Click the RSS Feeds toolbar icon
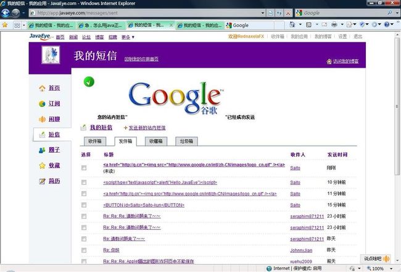The width and height of the screenshot is (401, 272). click(x=308, y=25)
